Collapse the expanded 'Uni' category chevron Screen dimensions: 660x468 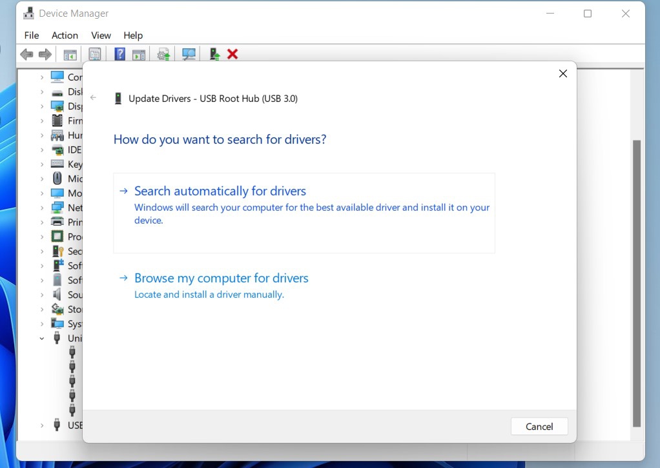[x=42, y=338]
